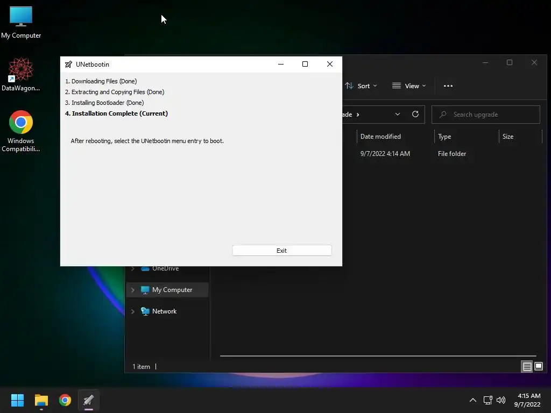Open the network tray icon
The image size is (551, 413).
coord(488,400)
